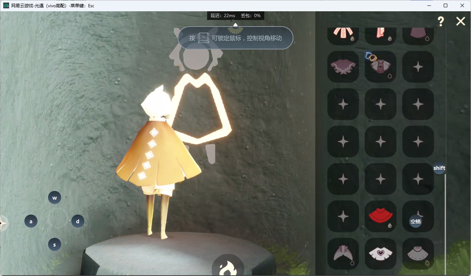Screen dimensions: 471x276
Task: Pick the gray cape with gold ring badge
Action: coord(381,67)
